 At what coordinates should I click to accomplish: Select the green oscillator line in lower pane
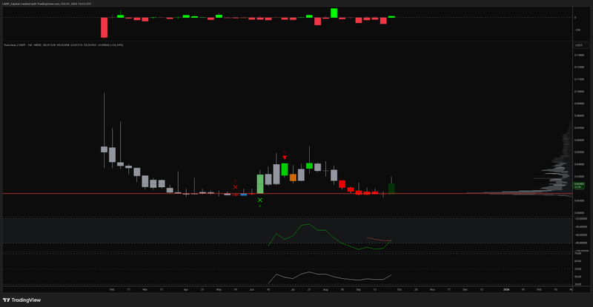(304, 226)
